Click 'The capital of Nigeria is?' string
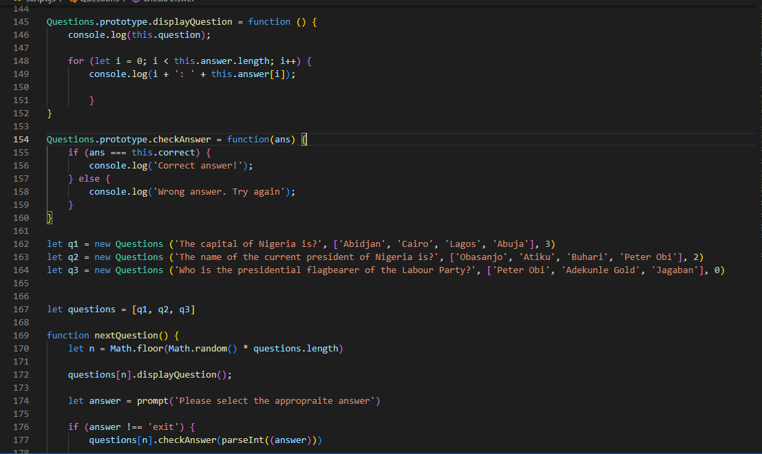The width and height of the screenshot is (762, 454). (248, 244)
